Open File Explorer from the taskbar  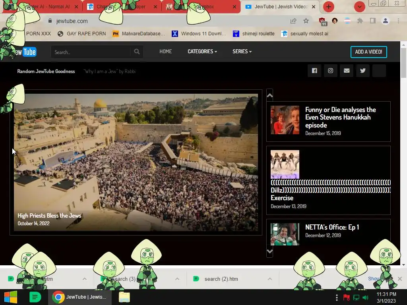pos(124,297)
